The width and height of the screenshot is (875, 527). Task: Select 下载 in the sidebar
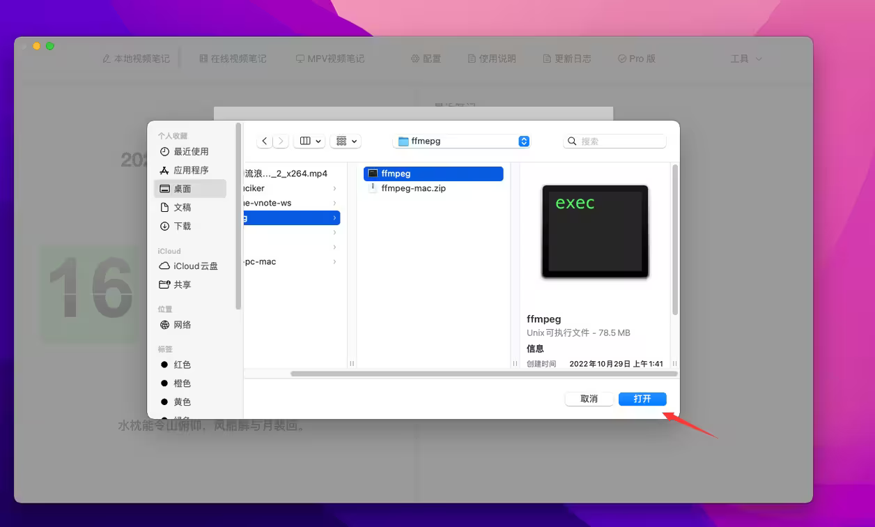(190, 226)
